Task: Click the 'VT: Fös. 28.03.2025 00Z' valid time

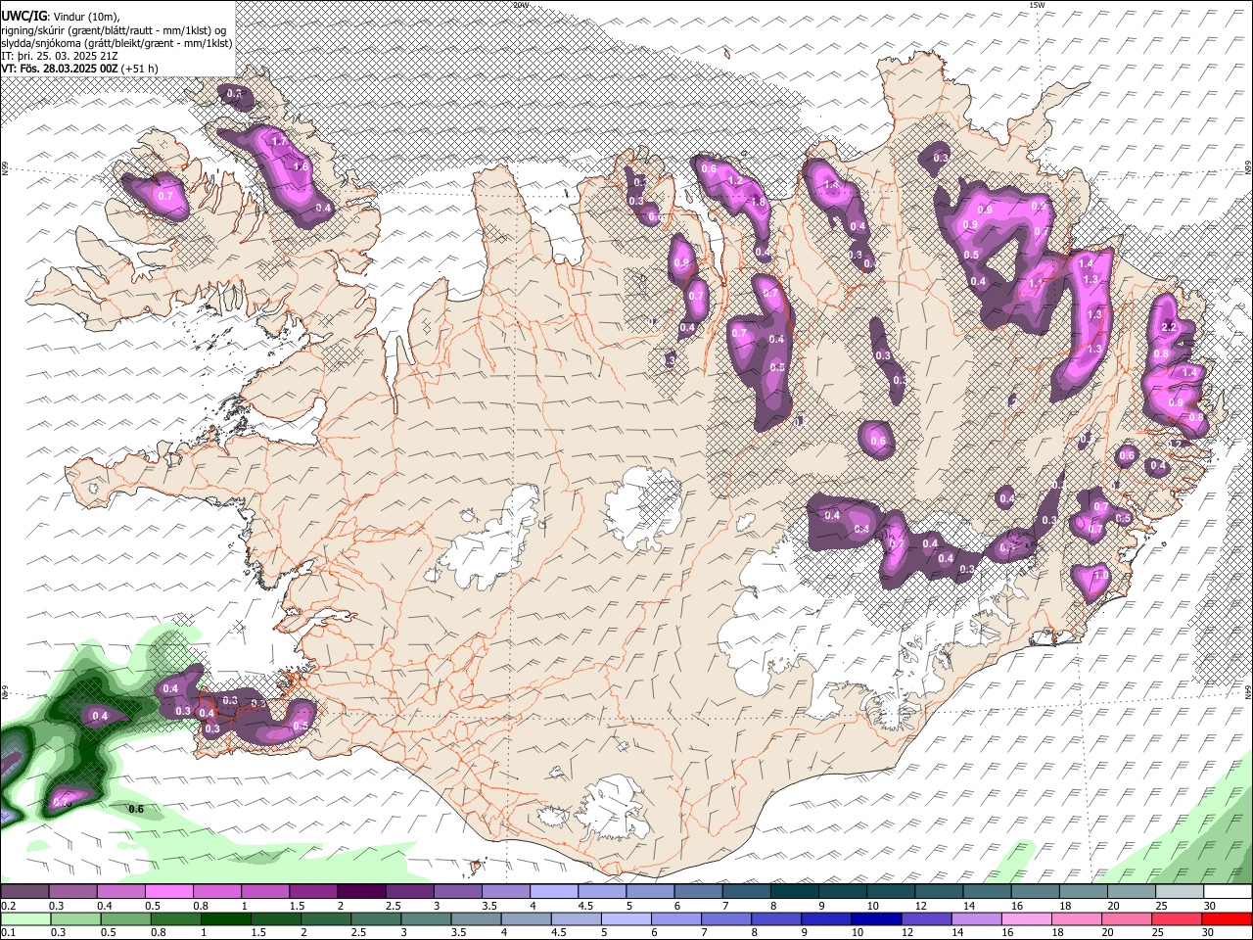Action: pos(60,69)
